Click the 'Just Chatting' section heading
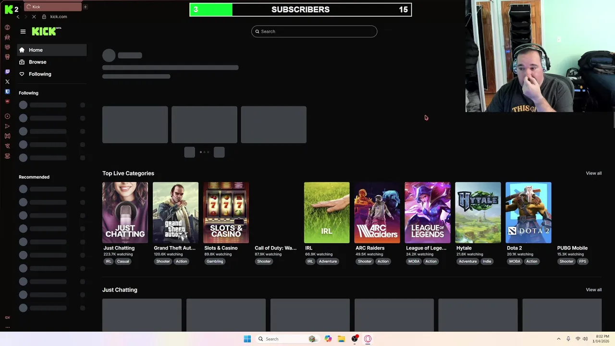Screen dimensions: 615x346 (x=120, y=290)
